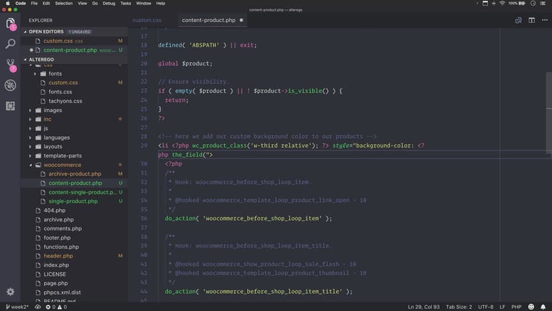Open functions.php in the file tree
This screenshot has width=552, height=311.
click(x=61, y=247)
